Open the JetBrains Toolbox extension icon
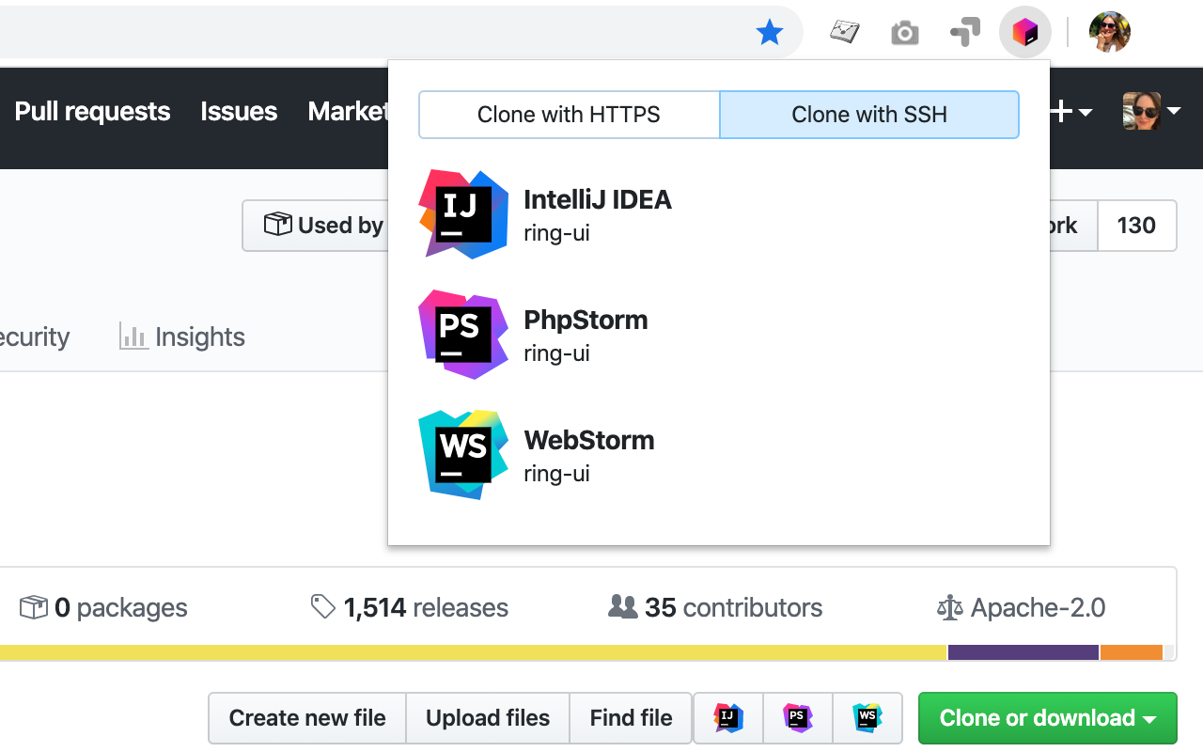Viewport: 1203px width, 752px height. coord(1024,33)
